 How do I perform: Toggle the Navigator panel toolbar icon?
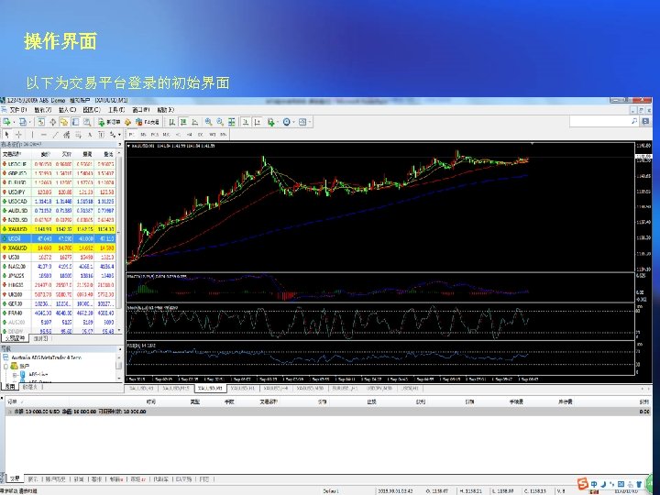[63, 122]
